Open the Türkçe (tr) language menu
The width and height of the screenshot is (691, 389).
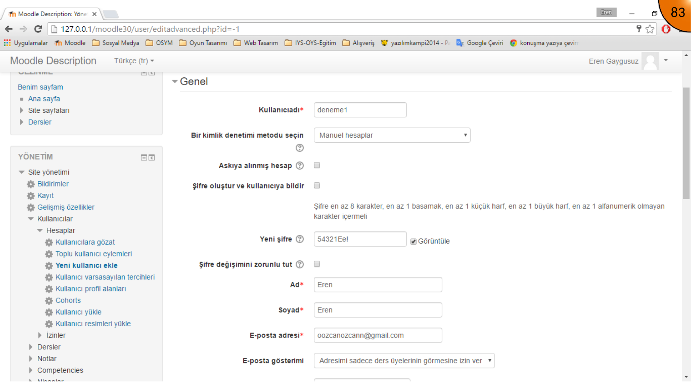pos(134,61)
